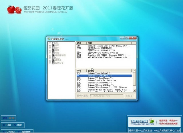The width and height of the screenshot is (183, 133).
Task: Click the 序号 column header
Action: 81,71
